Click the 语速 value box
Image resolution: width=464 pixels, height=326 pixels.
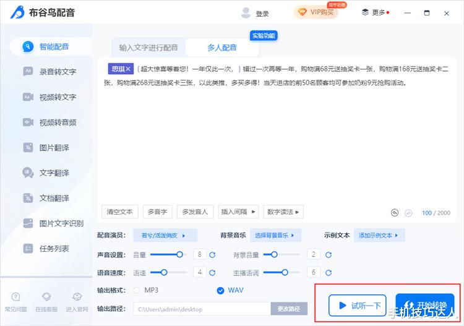pyautogui.click(x=200, y=272)
